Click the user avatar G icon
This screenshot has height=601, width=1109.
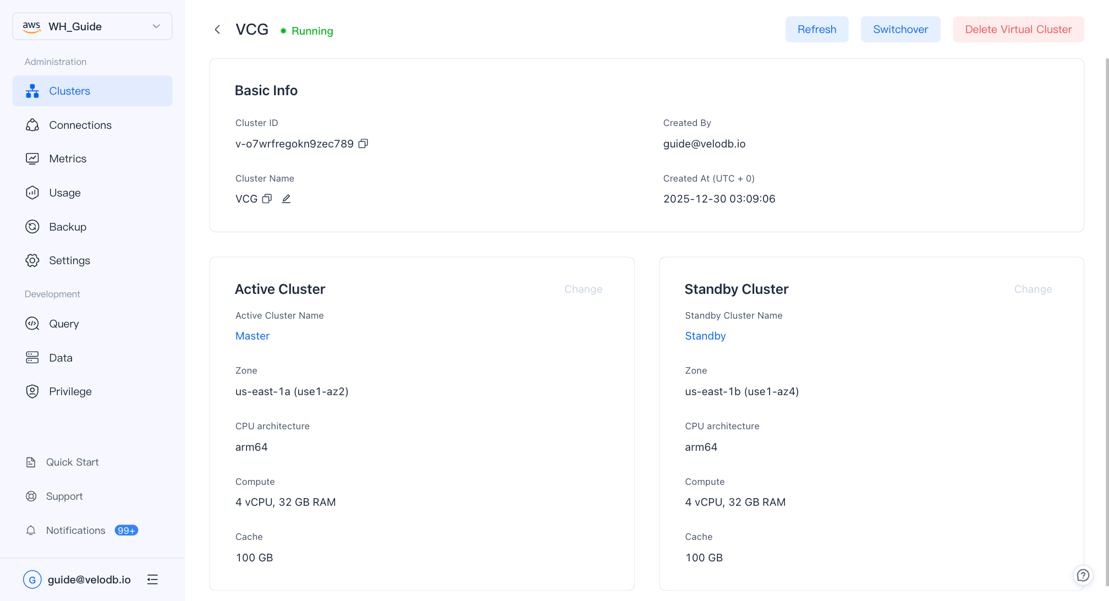click(x=32, y=580)
